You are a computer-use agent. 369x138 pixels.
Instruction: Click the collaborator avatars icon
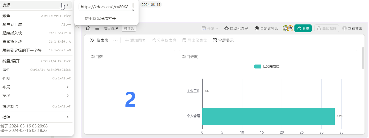[288, 28]
